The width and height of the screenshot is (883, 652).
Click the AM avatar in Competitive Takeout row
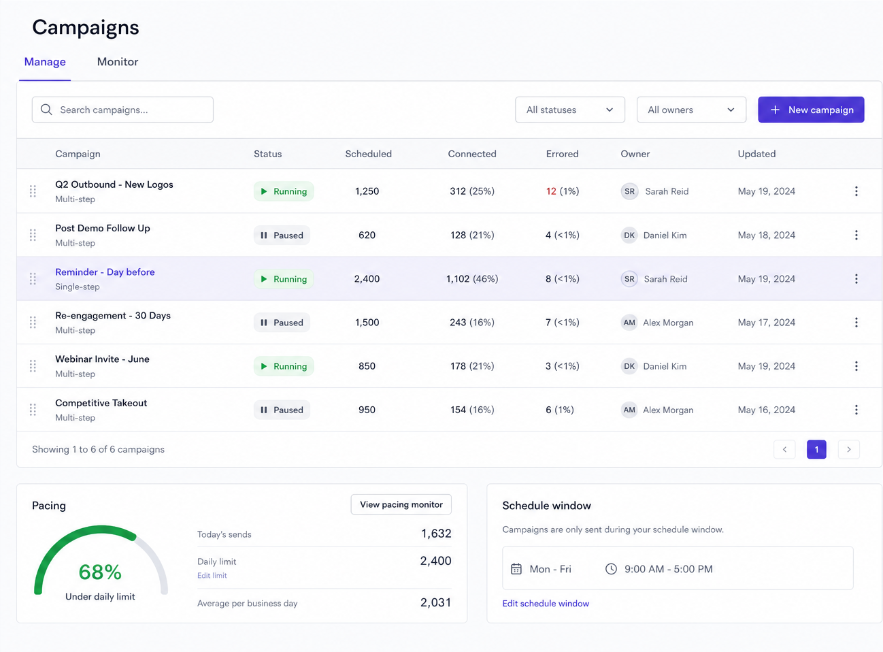[629, 410]
